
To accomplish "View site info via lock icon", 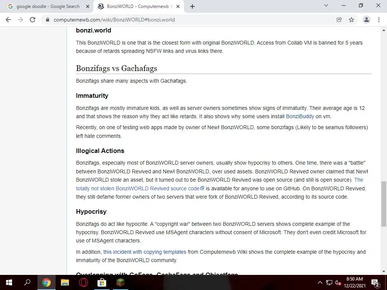I will pyautogui.click(x=48, y=20).
